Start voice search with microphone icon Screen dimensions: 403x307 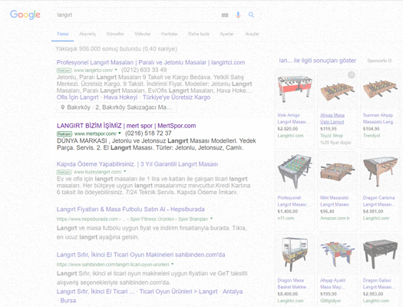pyautogui.click(x=238, y=15)
